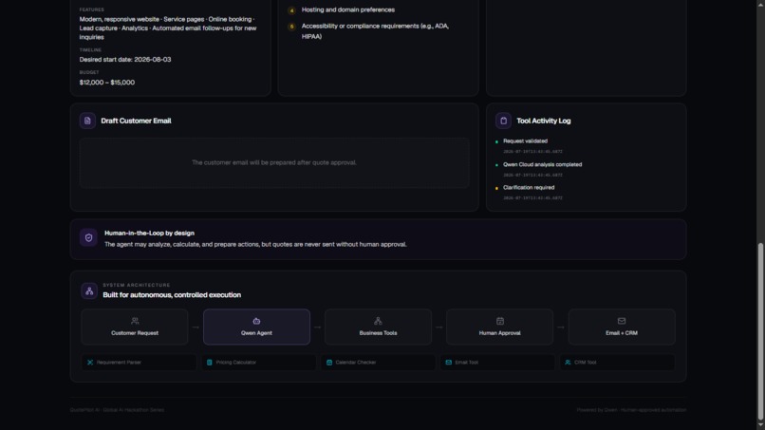Click the System Architecture network icon

[89, 290]
